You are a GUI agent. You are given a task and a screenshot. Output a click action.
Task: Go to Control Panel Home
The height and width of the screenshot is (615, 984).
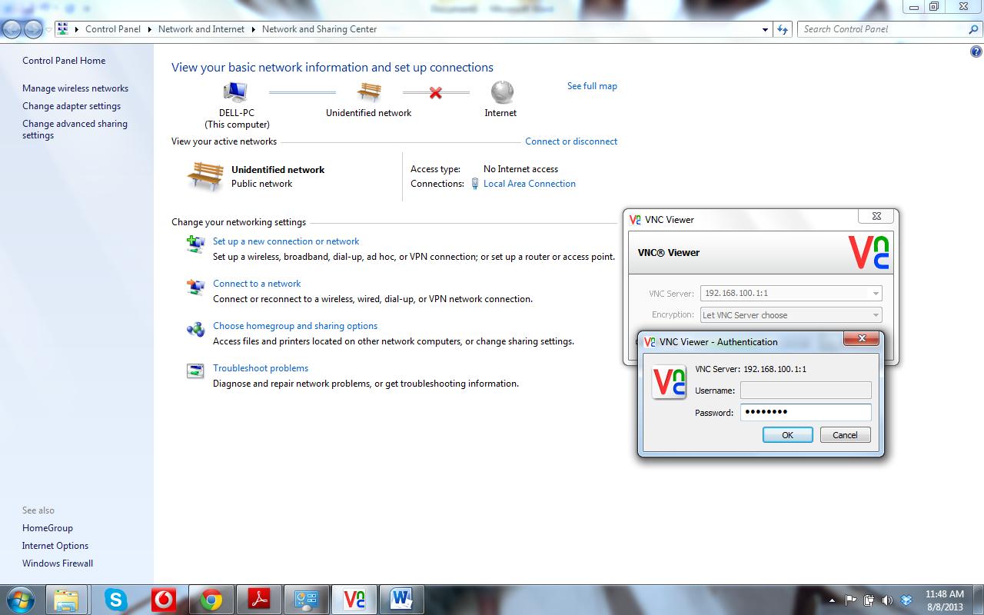64,61
